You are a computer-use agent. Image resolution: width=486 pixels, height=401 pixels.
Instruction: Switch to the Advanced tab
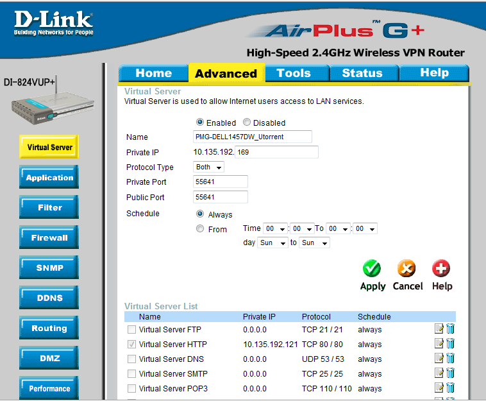click(x=226, y=73)
